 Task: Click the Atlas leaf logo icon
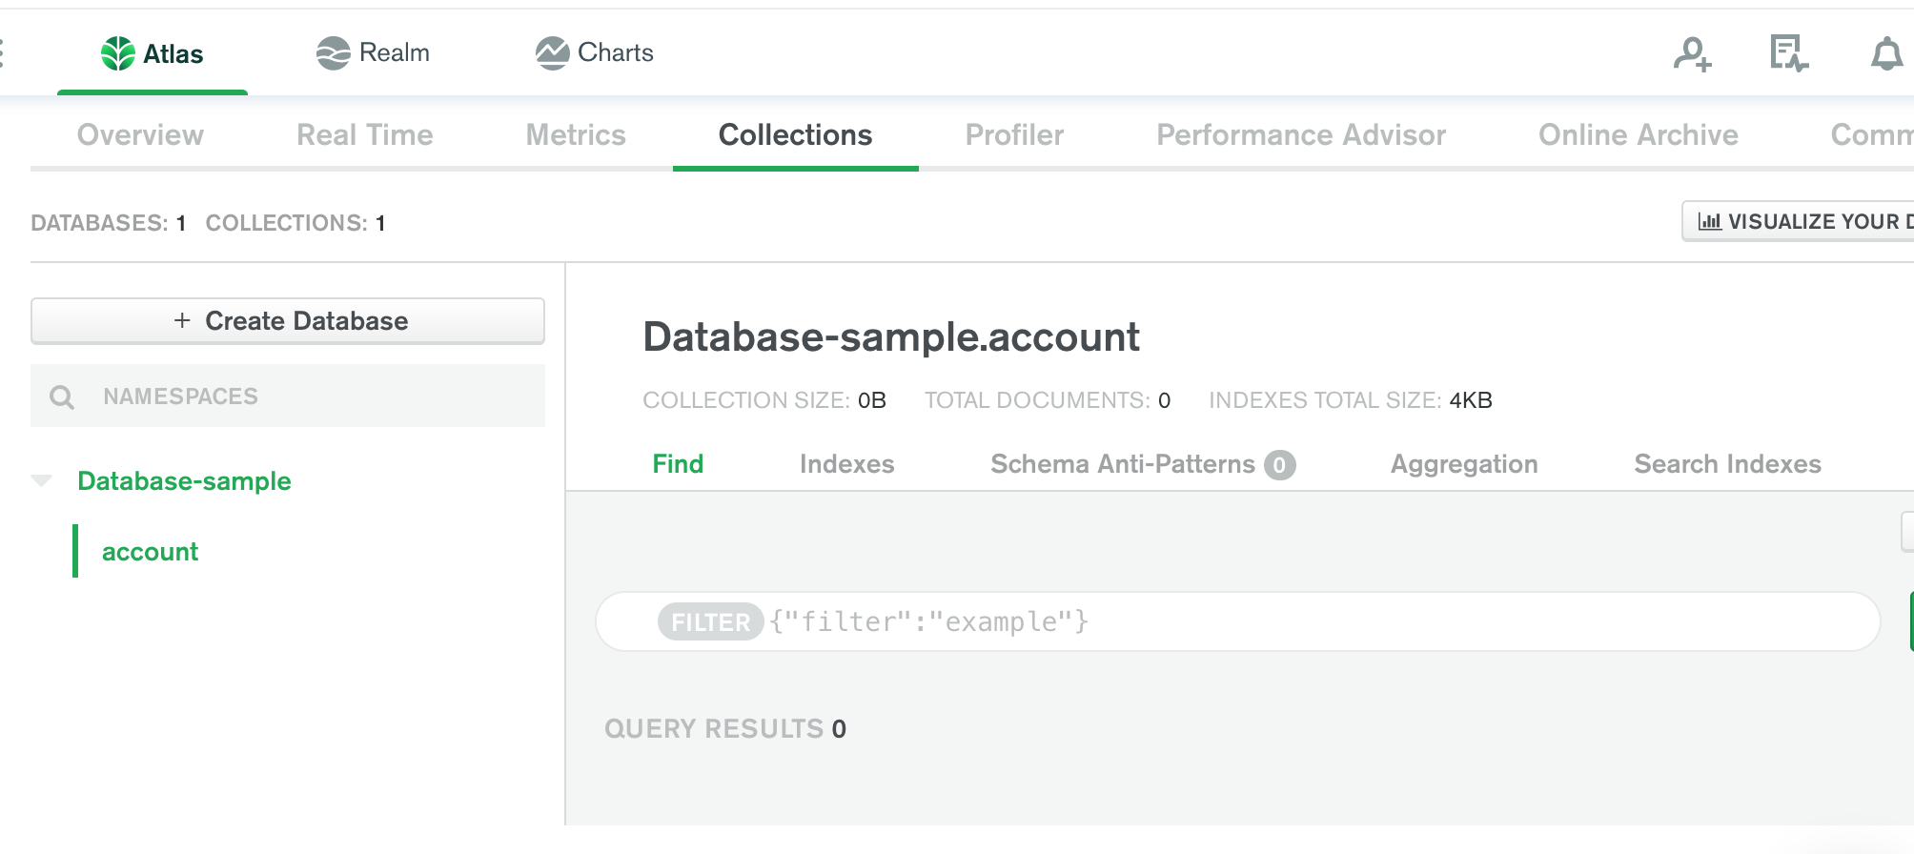pyautogui.click(x=118, y=53)
